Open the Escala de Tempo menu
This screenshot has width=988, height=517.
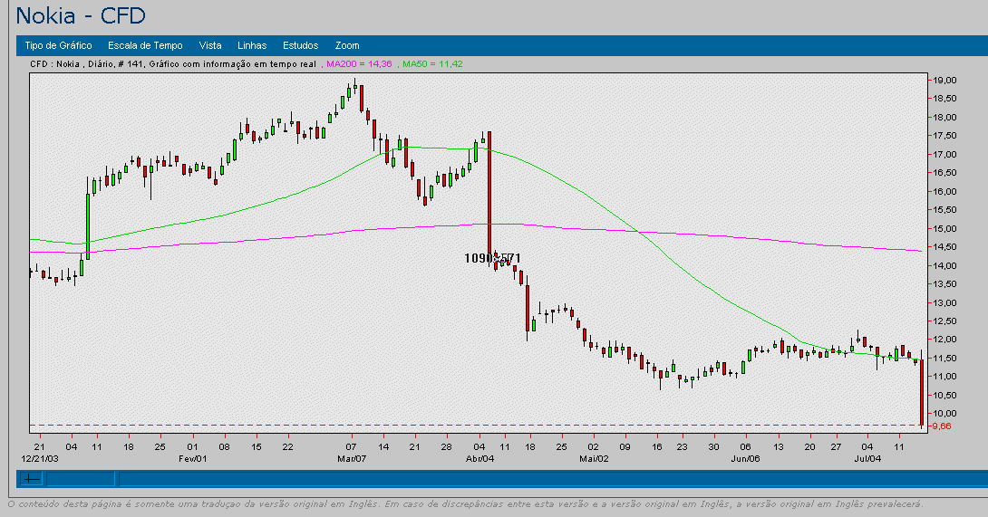(x=145, y=45)
